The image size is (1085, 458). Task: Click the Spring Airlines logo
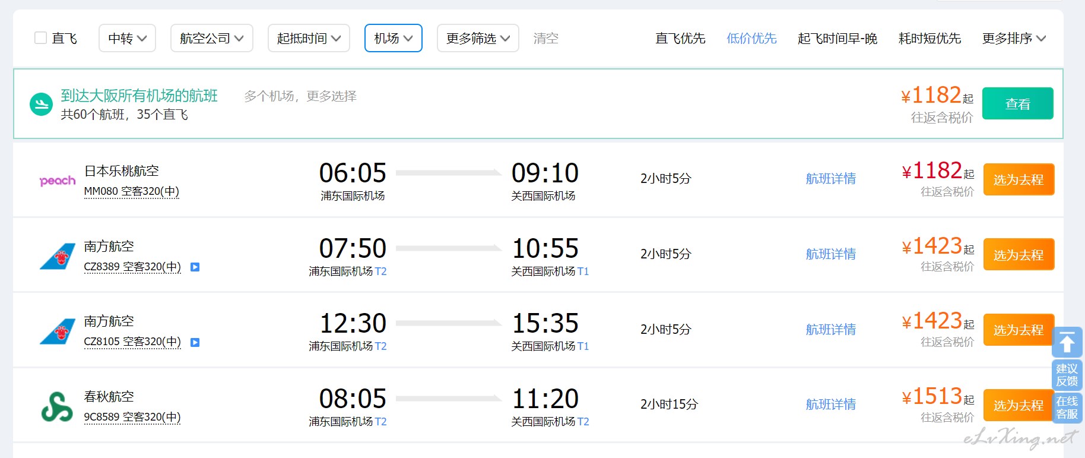[x=57, y=407]
